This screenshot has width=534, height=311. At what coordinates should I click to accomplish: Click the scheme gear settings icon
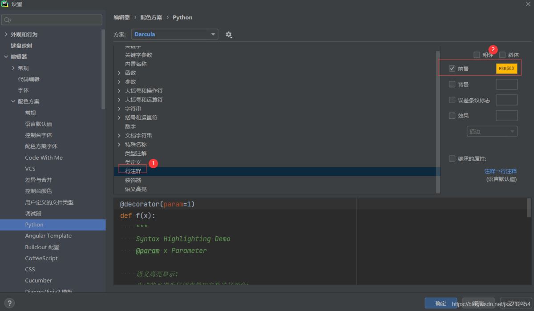[229, 34]
